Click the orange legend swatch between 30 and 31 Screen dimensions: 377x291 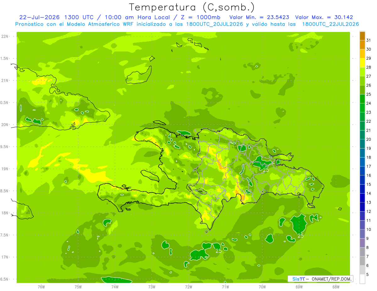pos(362,45)
